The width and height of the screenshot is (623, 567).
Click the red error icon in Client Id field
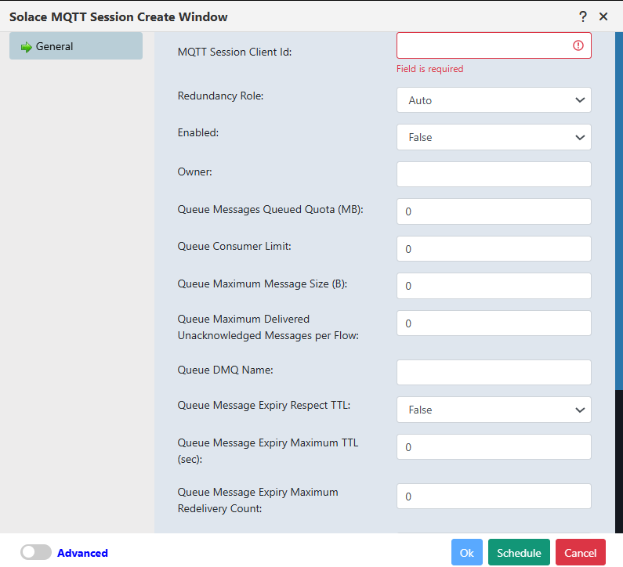tap(578, 45)
